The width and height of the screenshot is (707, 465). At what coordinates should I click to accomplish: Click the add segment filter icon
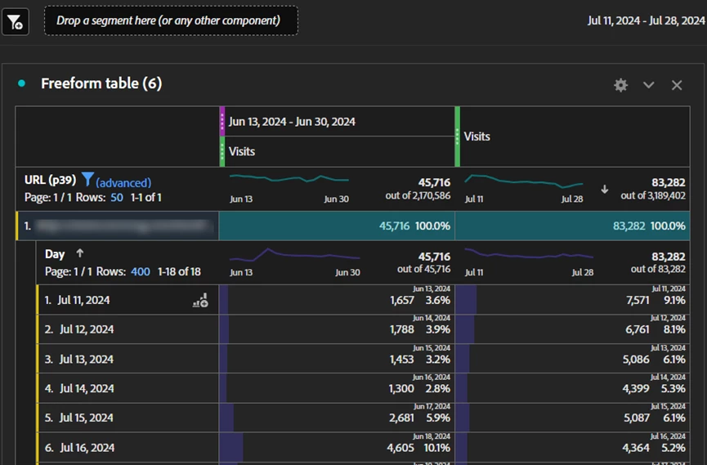coord(15,21)
